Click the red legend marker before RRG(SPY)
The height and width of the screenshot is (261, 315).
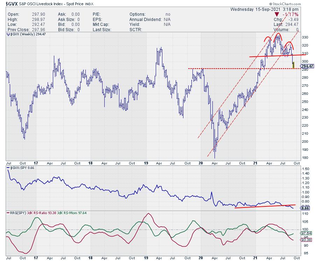point(9,212)
